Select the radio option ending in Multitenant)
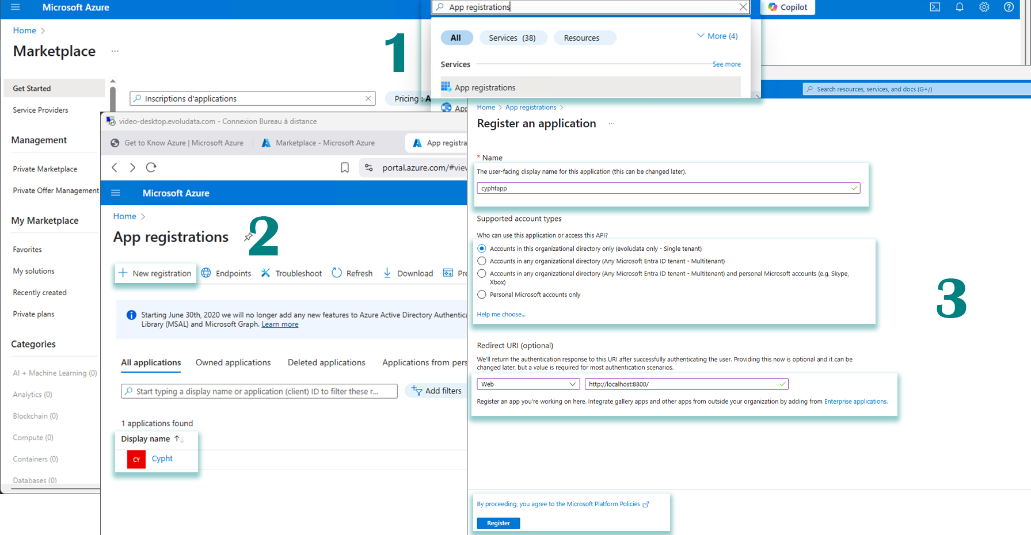1031x535 pixels. click(482, 261)
